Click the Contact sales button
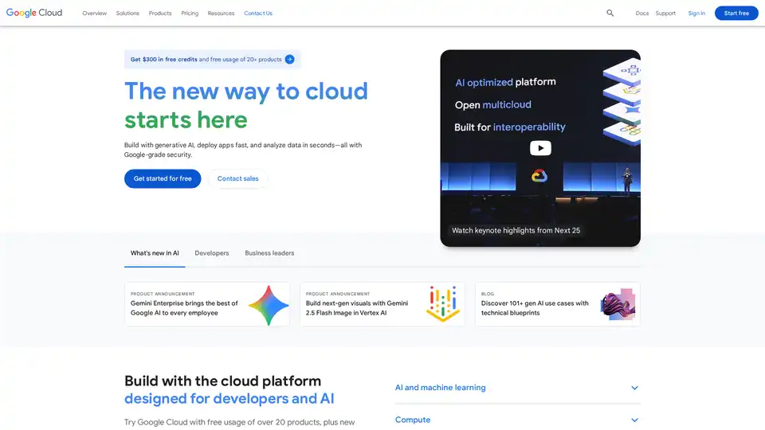This screenshot has height=430, width=765. pos(238,179)
